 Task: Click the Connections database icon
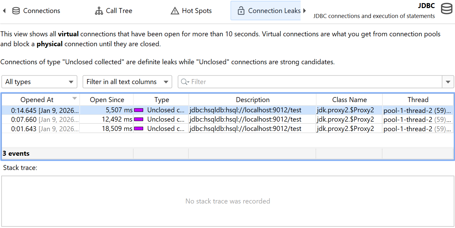click(16, 11)
